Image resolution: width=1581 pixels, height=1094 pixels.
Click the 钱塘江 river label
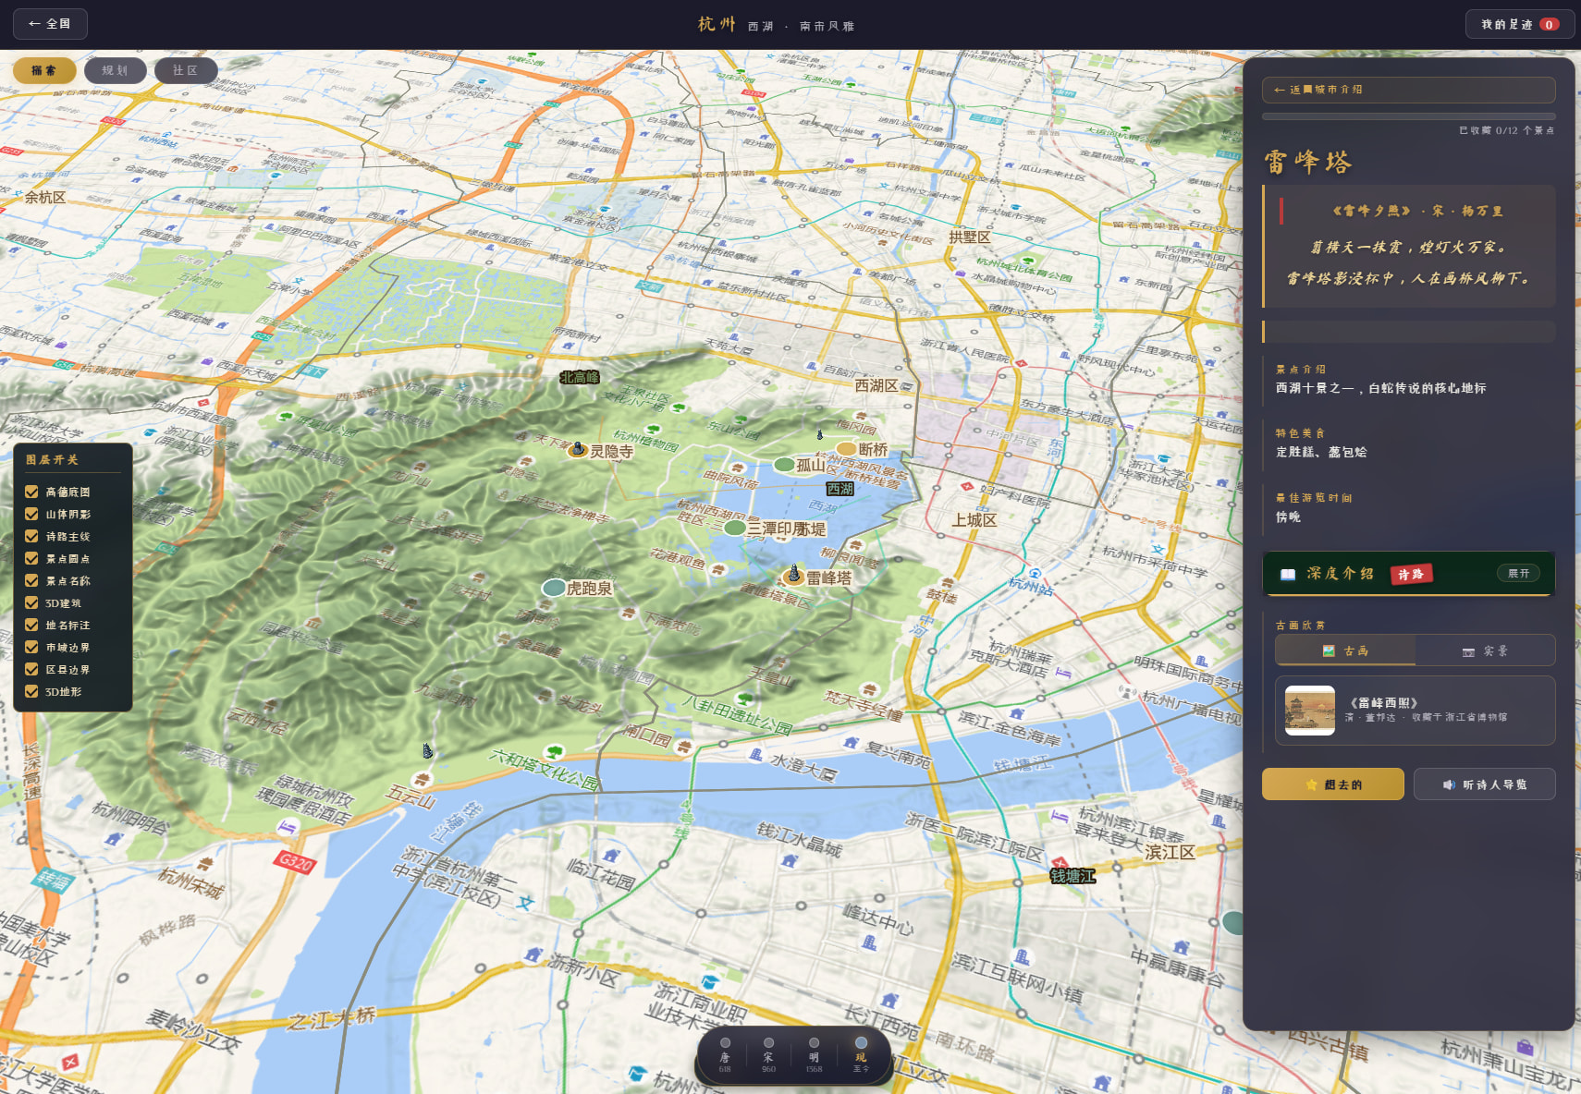(x=1072, y=876)
